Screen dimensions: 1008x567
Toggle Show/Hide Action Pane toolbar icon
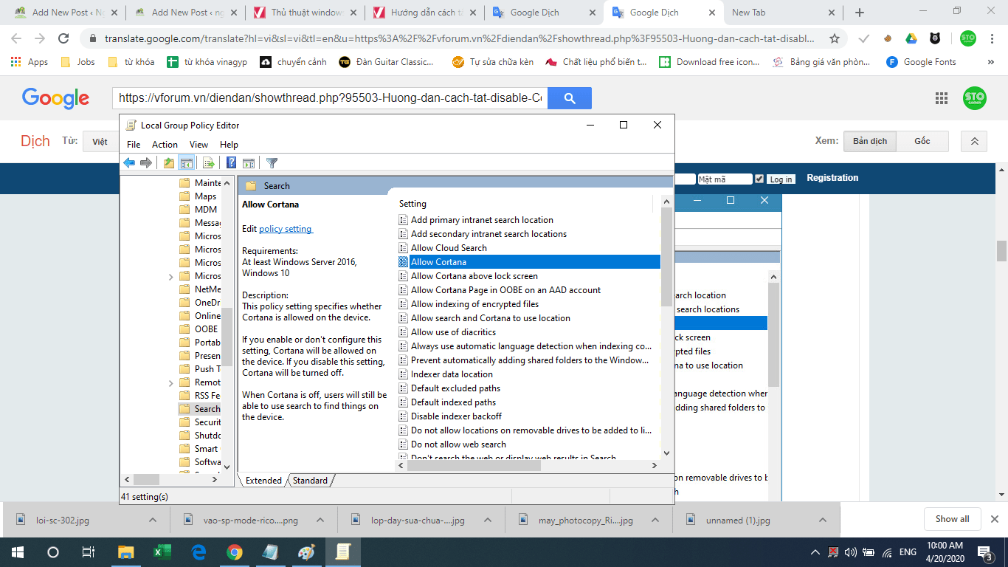point(249,163)
